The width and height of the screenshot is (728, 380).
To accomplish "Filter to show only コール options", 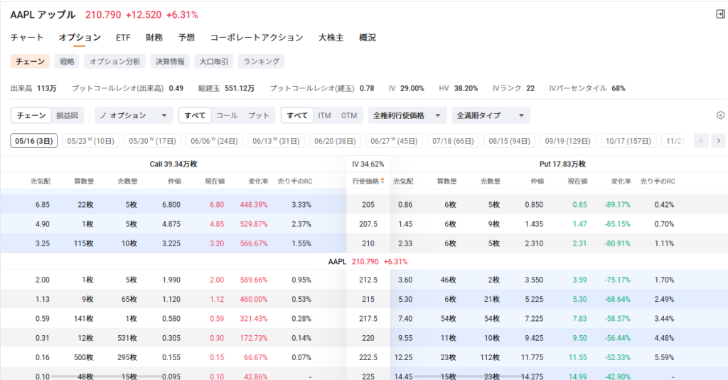I will (227, 115).
